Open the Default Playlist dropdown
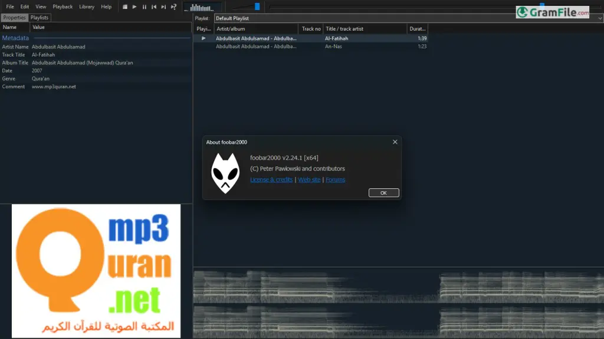Viewport: 604px width, 339px height. pos(408,18)
